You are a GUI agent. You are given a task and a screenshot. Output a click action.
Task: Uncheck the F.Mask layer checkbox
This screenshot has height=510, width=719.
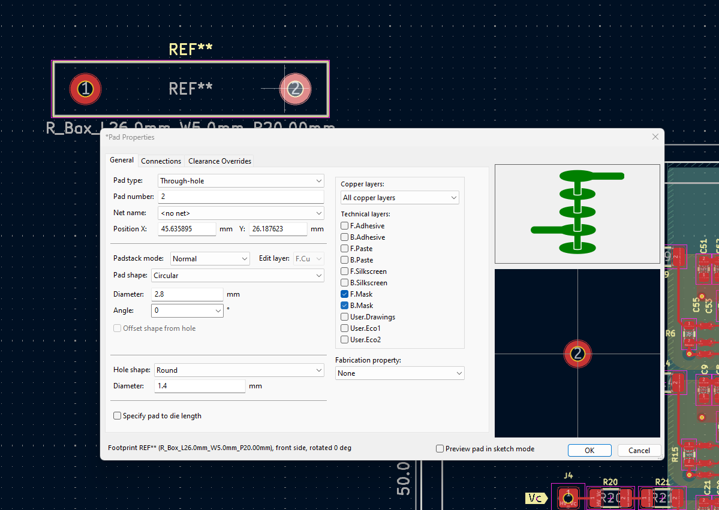click(344, 294)
